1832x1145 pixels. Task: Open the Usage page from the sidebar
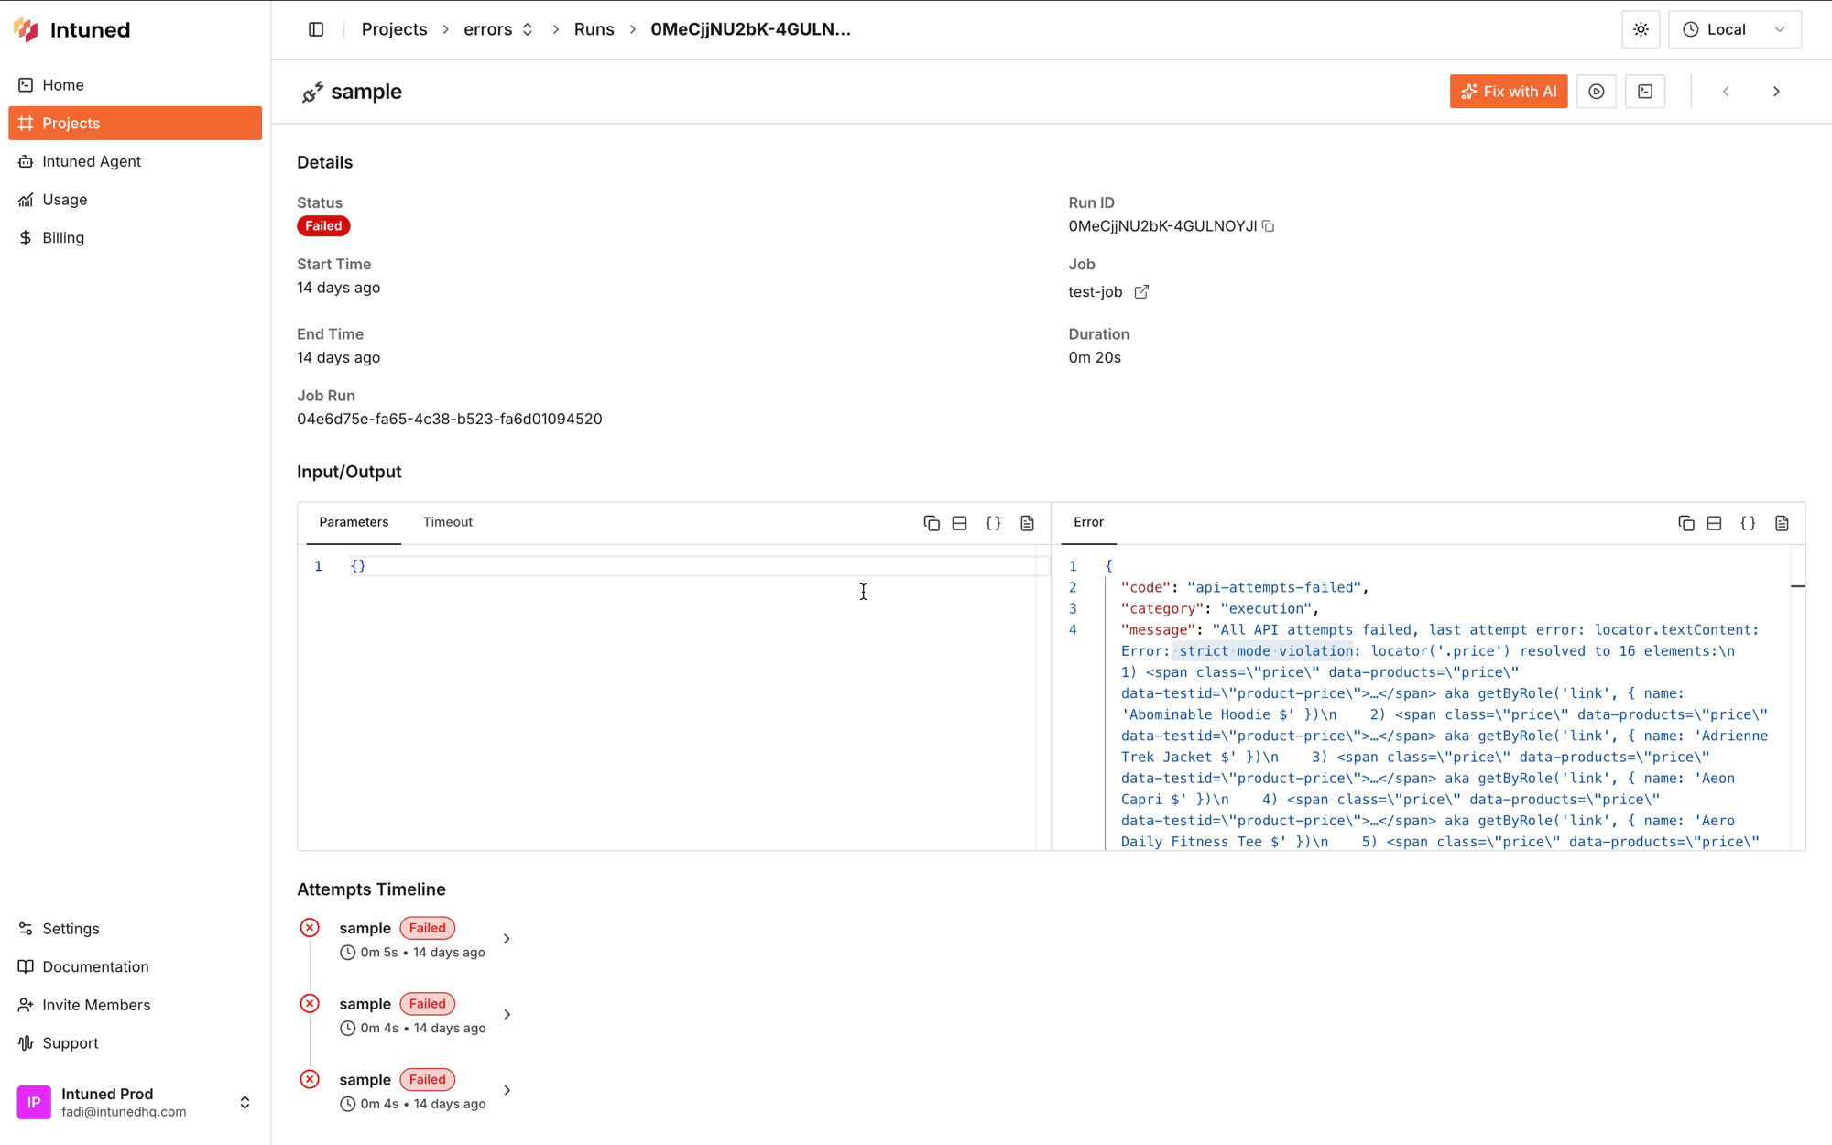point(63,199)
